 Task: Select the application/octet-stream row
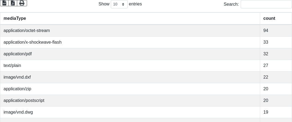146,31
